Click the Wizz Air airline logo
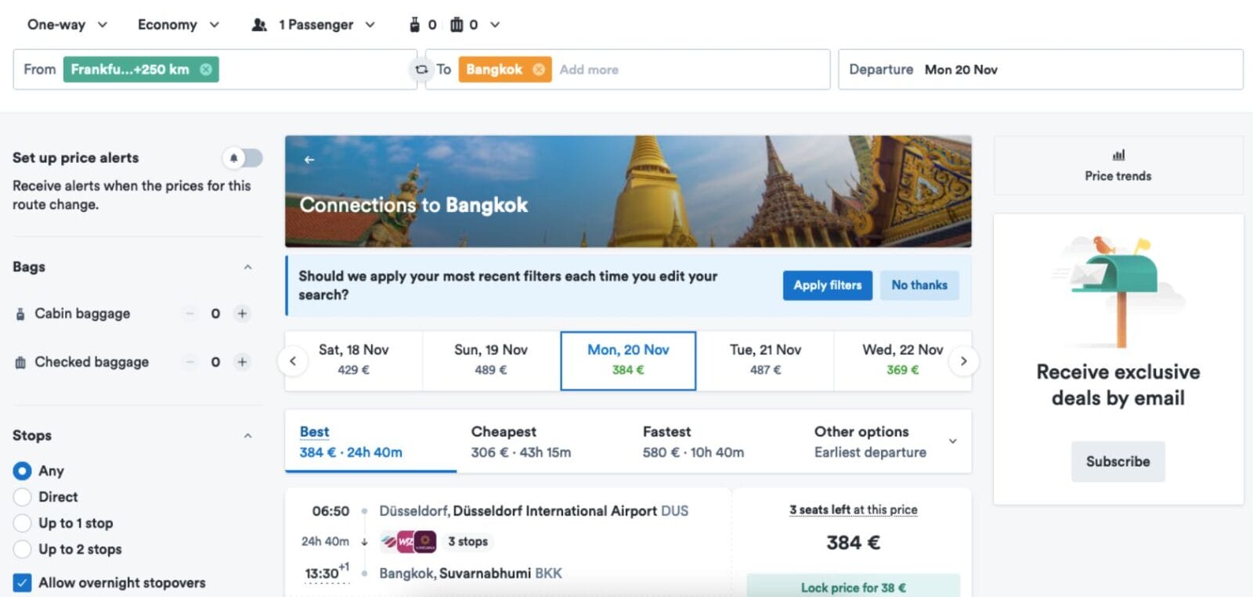 [x=404, y=541]
